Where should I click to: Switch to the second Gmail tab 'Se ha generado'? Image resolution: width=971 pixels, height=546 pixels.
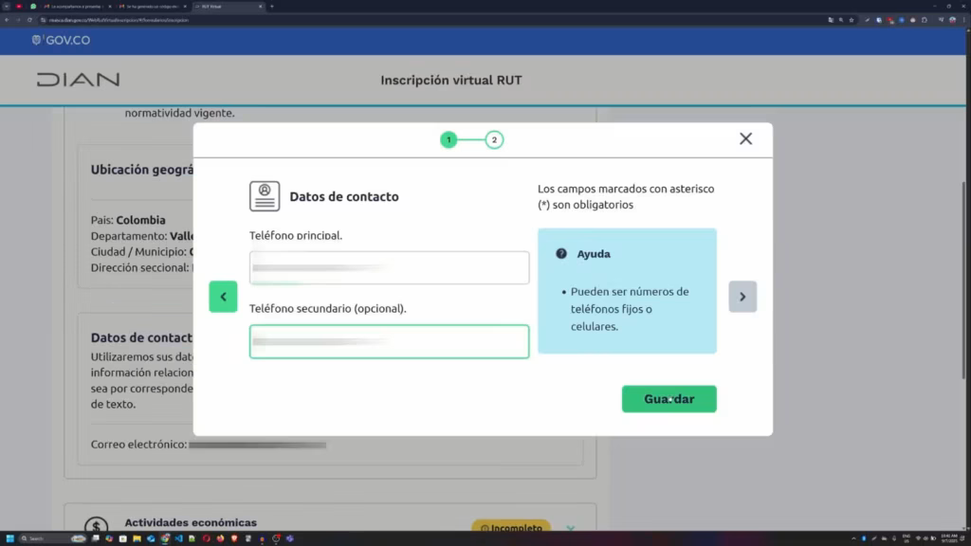pyautogui.click(x=153, y=7)
